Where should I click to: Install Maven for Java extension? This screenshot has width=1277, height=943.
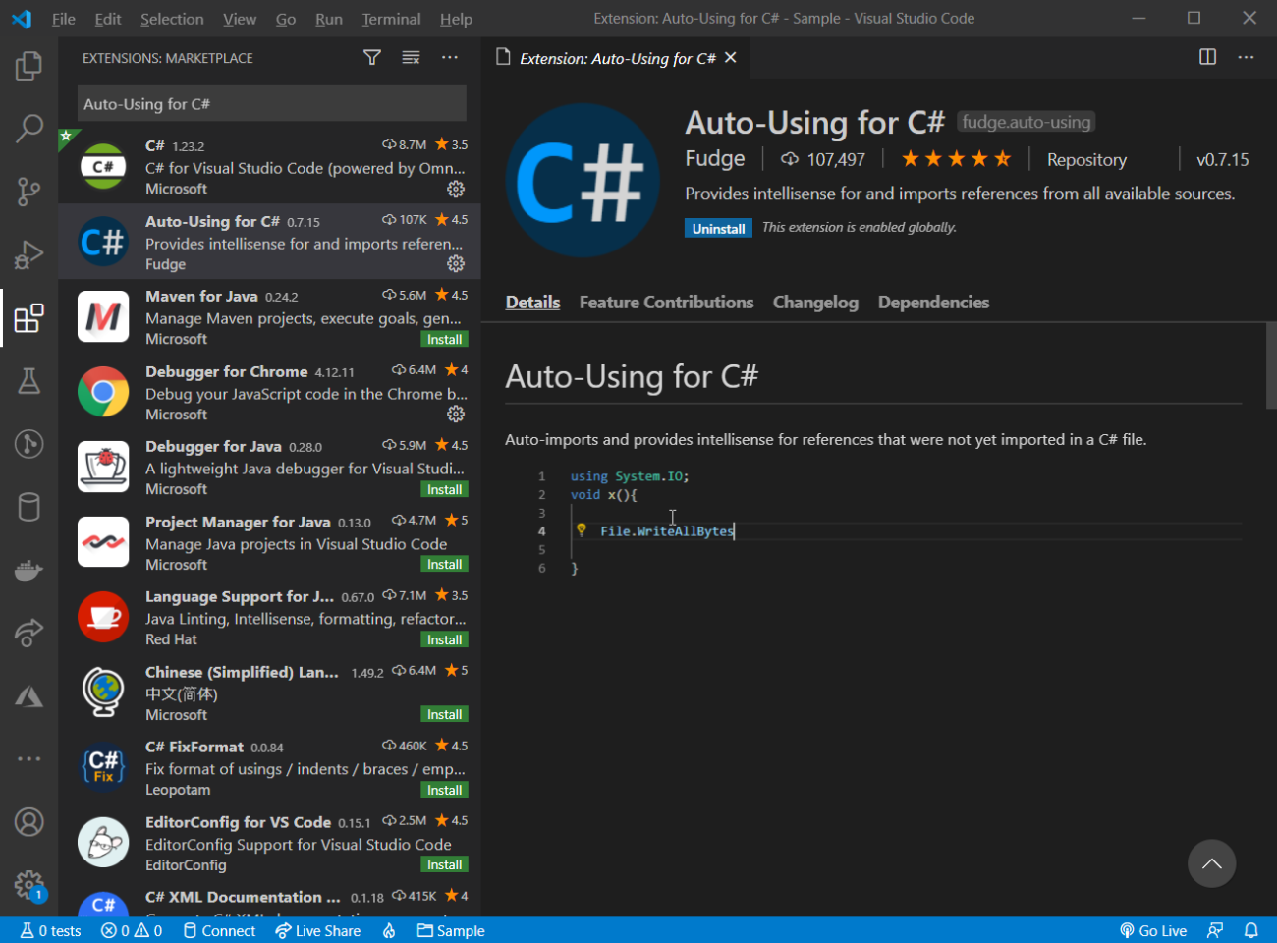tap(444, 339)
